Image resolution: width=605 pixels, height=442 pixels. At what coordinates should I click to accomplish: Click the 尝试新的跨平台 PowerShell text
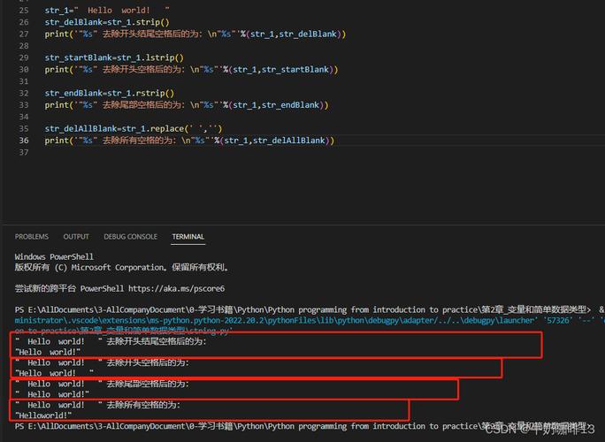tap(70, 288)
